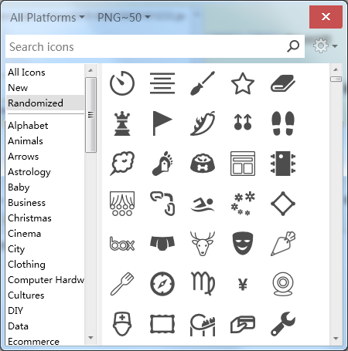Image resolution: width=348 pixels, height=351 pixels.
Task: Show the New icons list
Action: pyautogui.click(x=18, y=88)
